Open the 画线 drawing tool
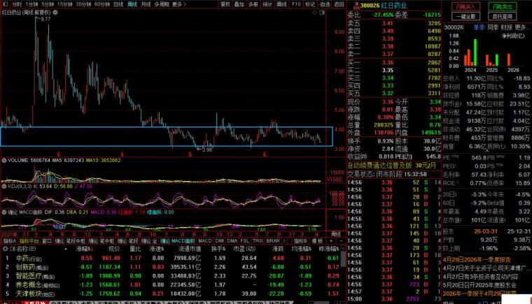This screenshot has width=532, height=304. tap(281, 4)
